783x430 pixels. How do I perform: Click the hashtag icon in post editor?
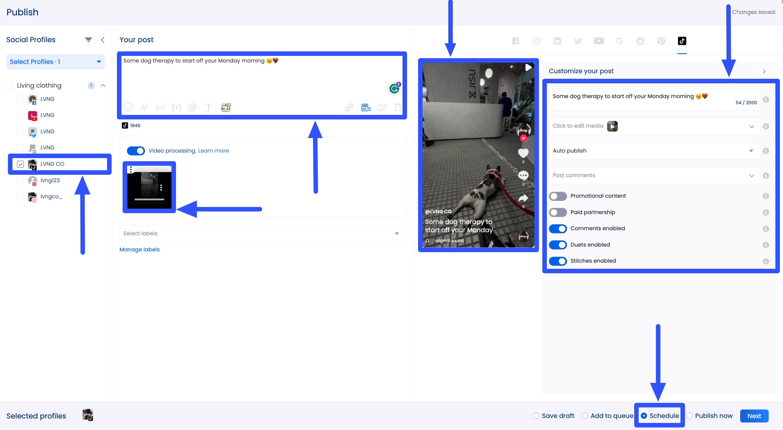144,107
